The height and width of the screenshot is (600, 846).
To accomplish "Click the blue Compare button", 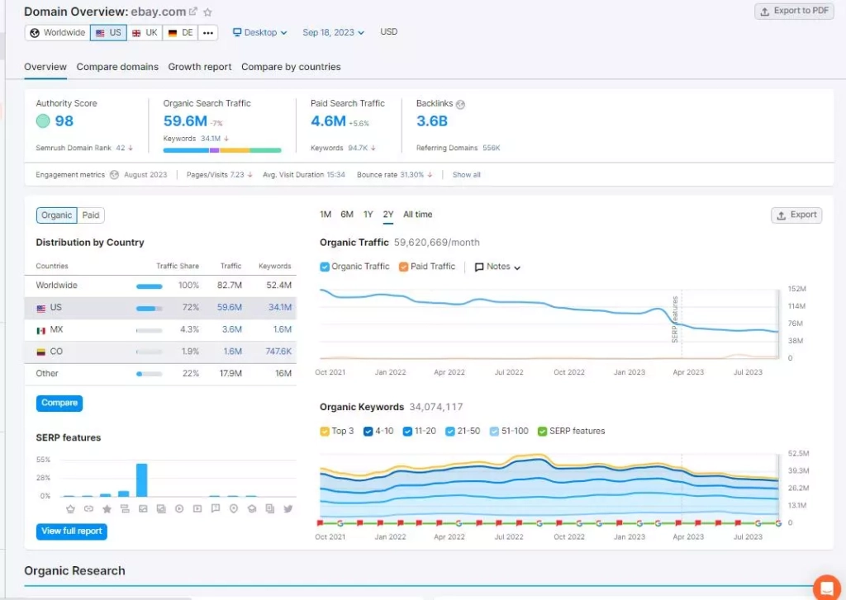I will pyautogui.click(x=59, y=404).
